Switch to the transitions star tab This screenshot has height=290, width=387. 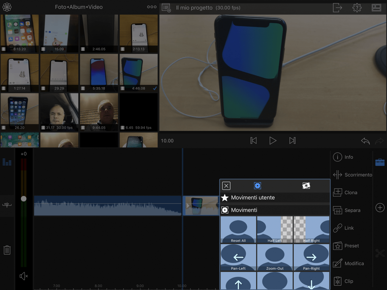click(306, 186)
